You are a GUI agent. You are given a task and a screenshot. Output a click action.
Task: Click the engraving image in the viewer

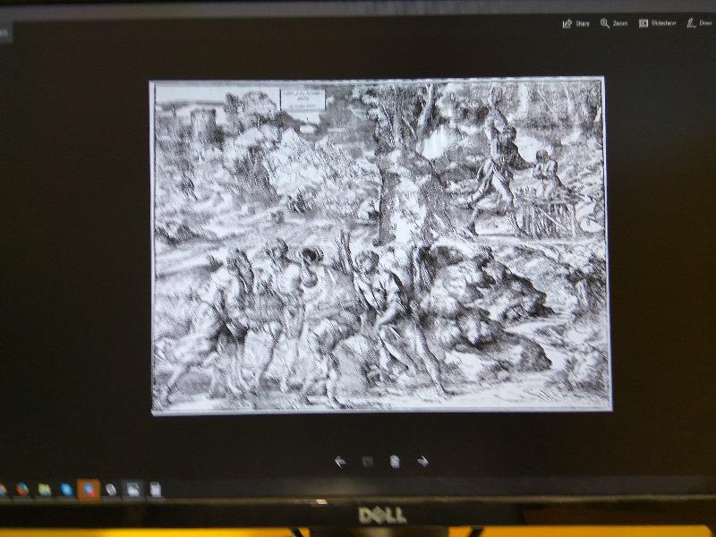pos(381,245)
